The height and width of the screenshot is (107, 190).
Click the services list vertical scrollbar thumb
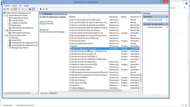click(x=140, y=78)
